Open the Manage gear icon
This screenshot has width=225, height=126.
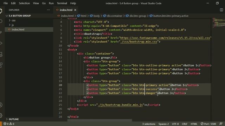[1, 115]
